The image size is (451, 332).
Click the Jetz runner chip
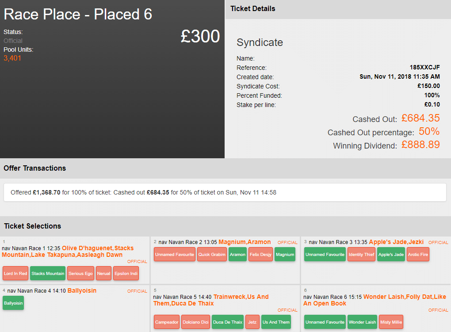[252, 322]
